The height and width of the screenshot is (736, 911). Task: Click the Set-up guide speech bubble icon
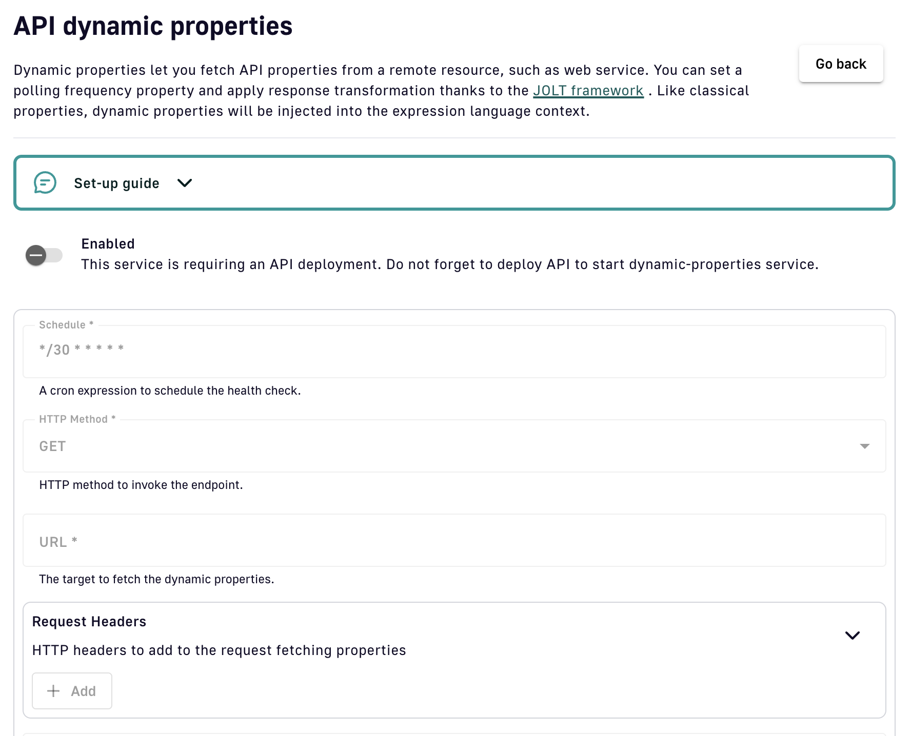(45, 183)
